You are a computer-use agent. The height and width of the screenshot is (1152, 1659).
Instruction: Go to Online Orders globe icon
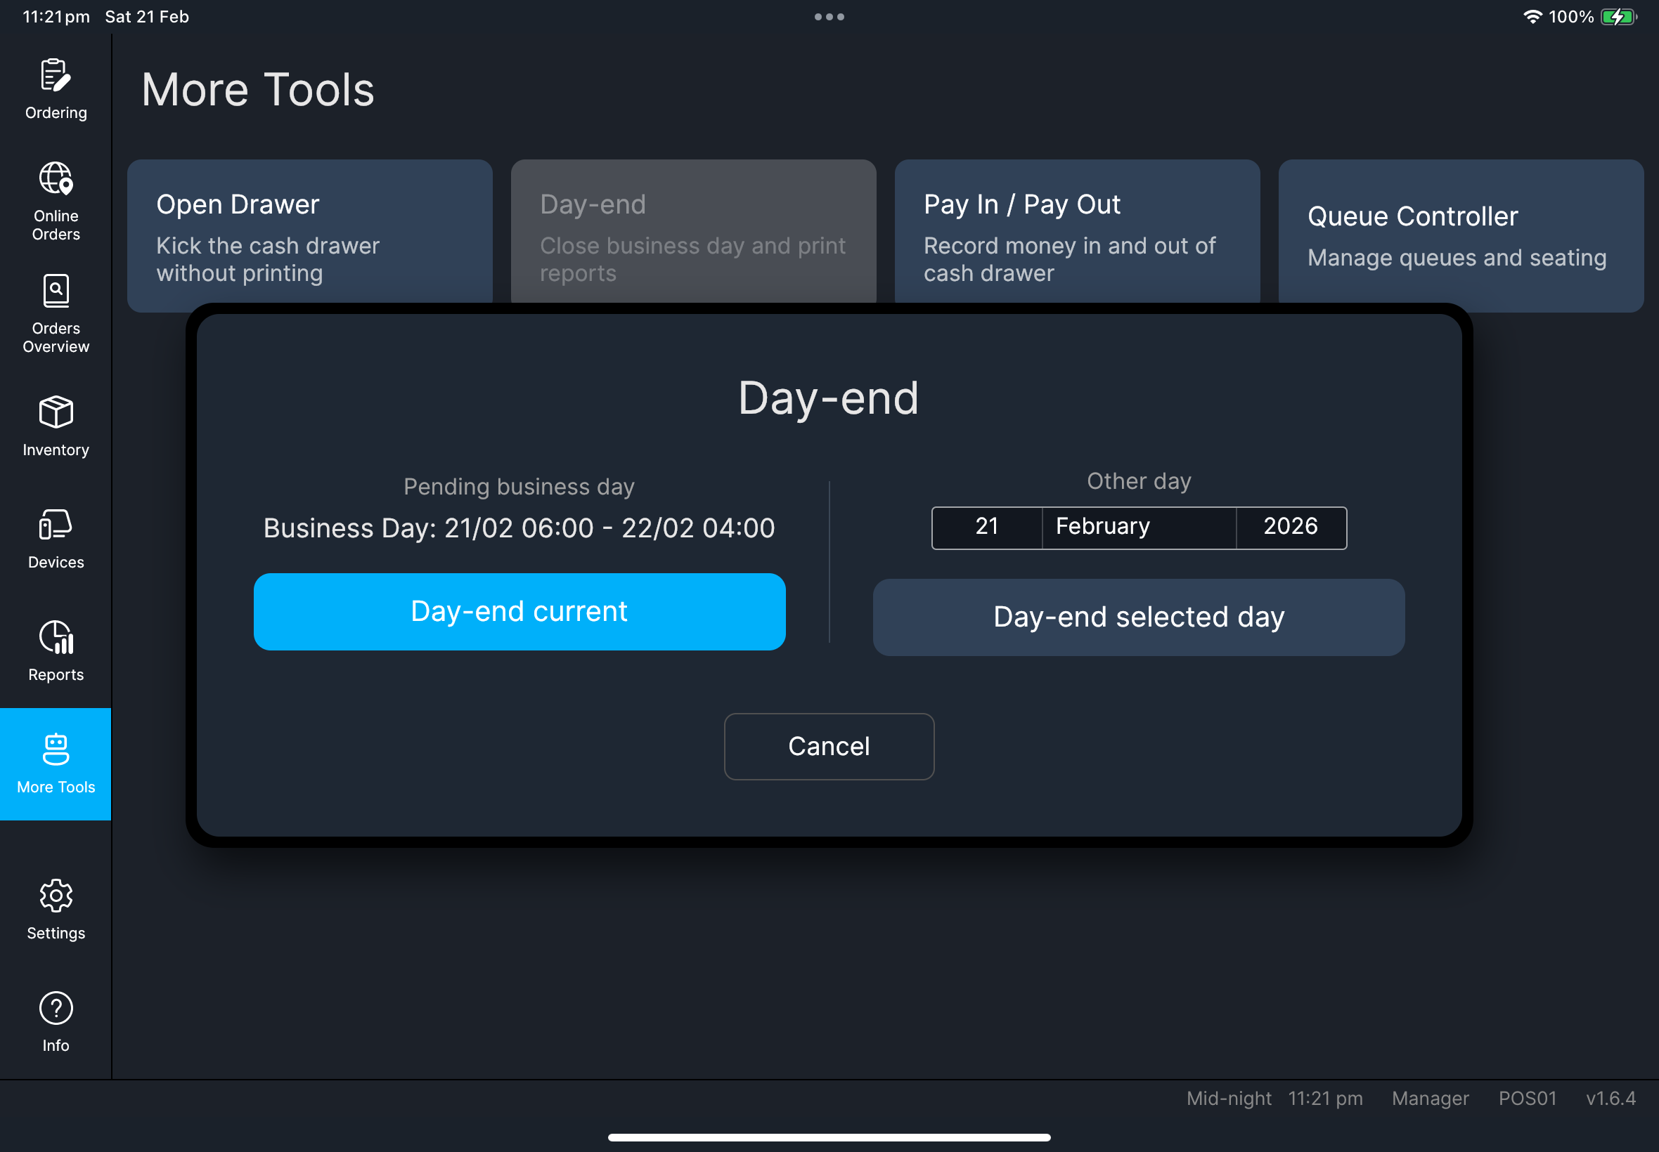(56, 178)
